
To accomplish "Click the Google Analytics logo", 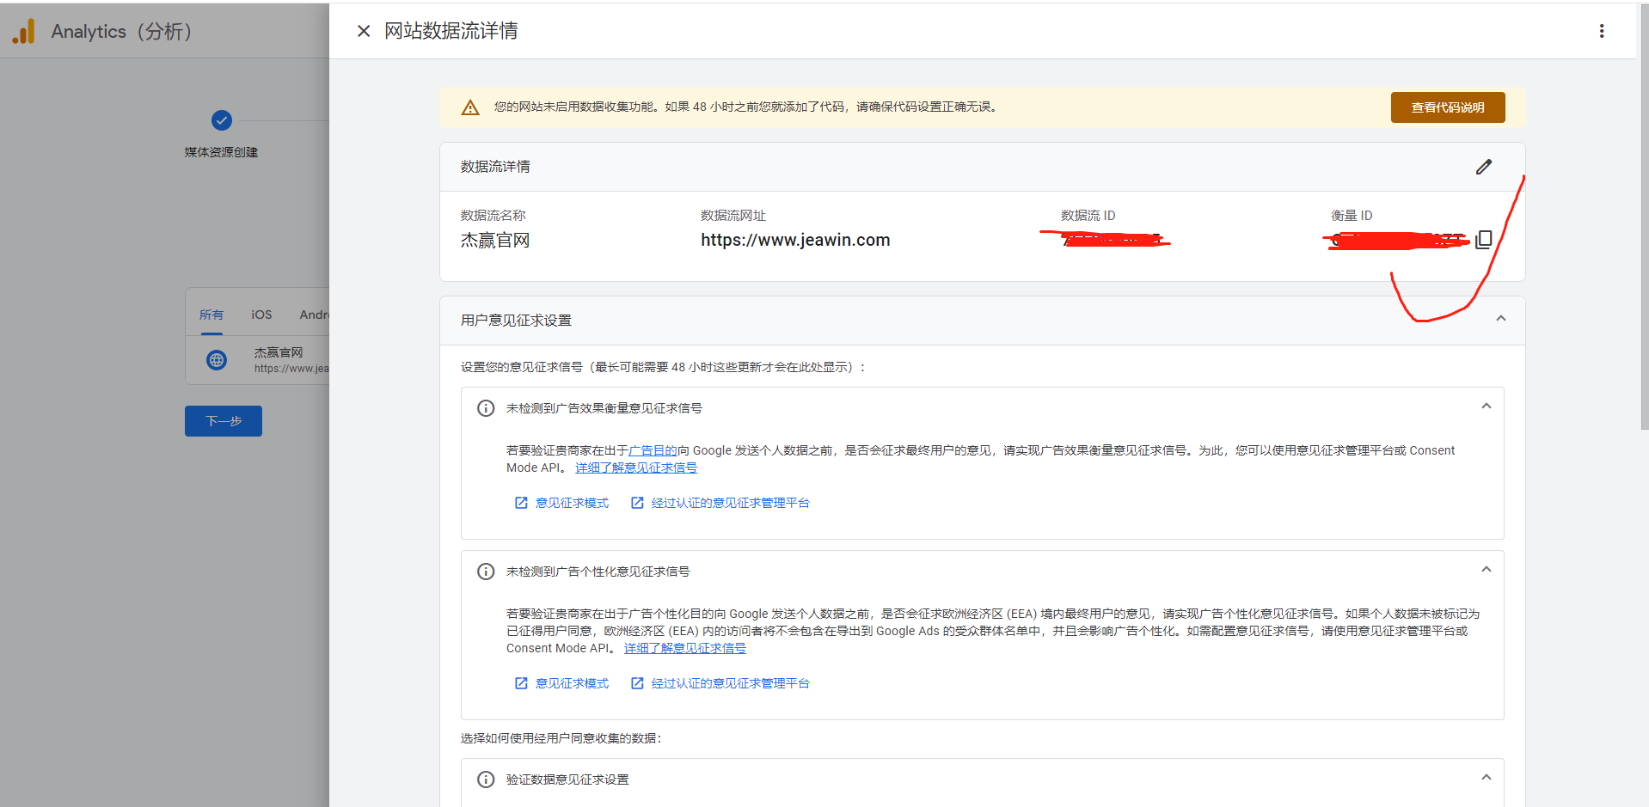I will point(24,32).
